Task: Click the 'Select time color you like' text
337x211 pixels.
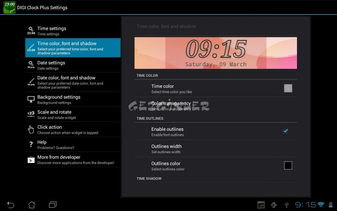Action: coord(171,92)
